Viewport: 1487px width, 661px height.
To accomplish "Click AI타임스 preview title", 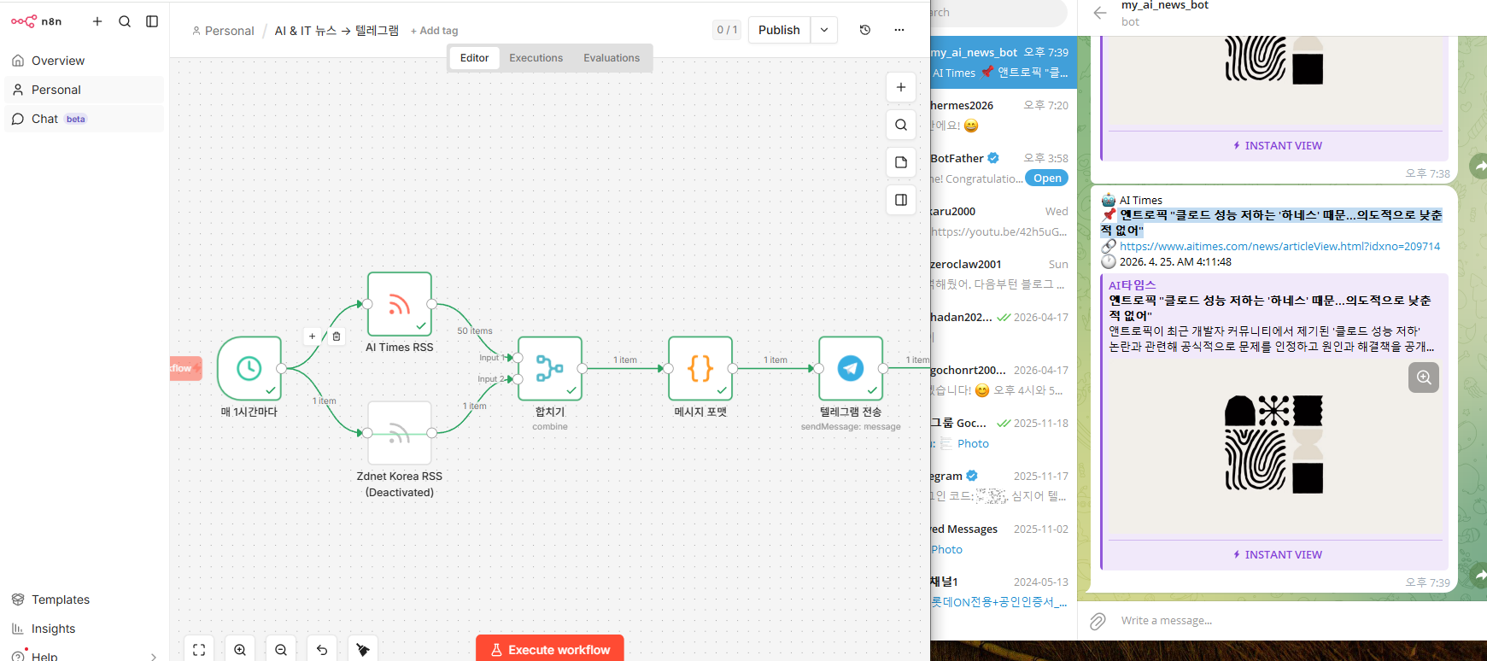I will point(1132,285).
